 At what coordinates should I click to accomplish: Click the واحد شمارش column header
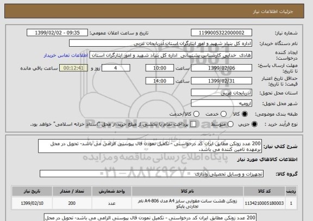coord(111,191)
